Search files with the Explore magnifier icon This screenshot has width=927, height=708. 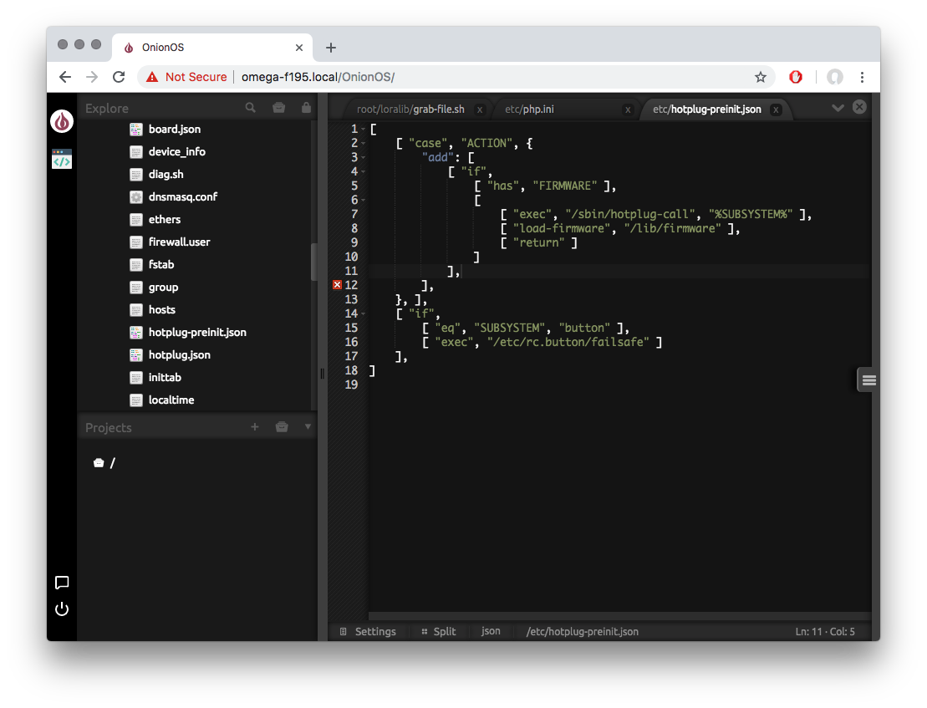click(251, 108)
